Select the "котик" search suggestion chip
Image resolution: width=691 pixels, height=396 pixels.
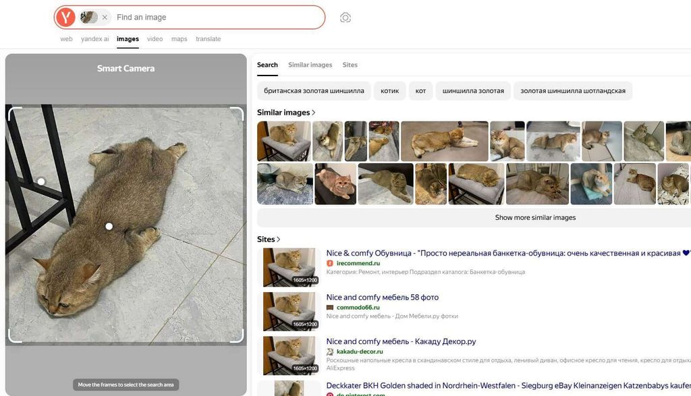pyautogui.click(x=389, y=90)
